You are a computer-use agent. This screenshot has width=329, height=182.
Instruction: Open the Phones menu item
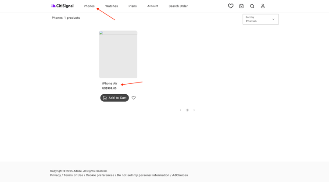(89, 6)
